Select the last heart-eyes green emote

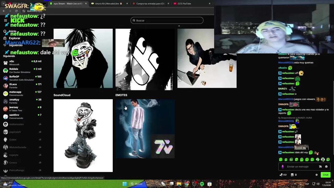[x=328, y=160]
